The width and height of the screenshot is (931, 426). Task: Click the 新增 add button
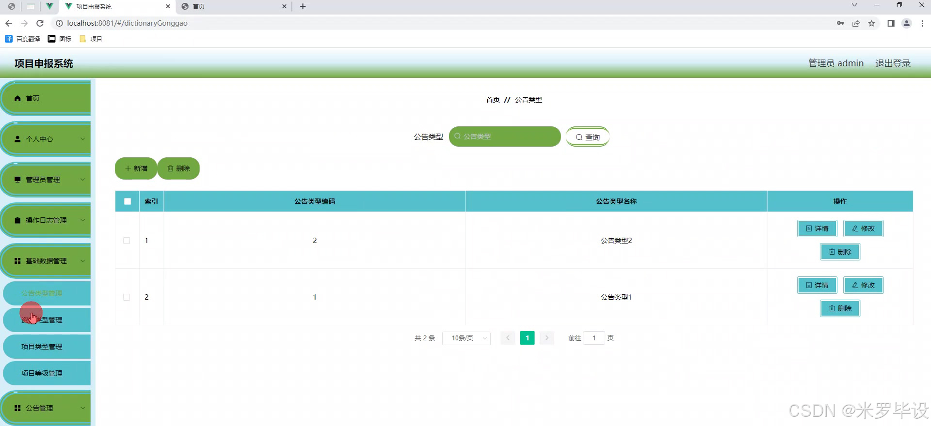[136, 168]
